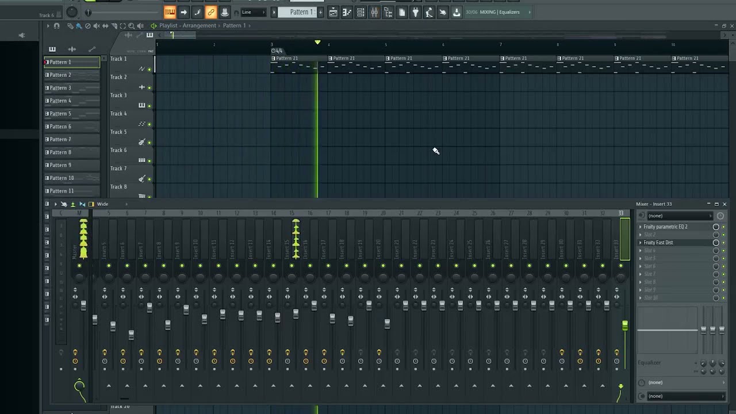The image size is (736, 414).
Task: Adjust the Master volume fader
Action: pyautogui.click(x=83, y=305)
